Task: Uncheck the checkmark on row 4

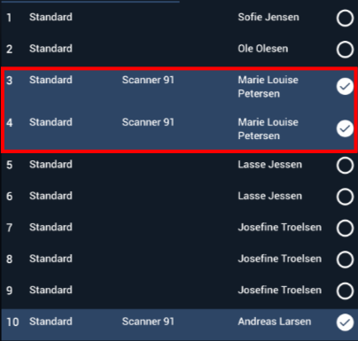Action: click(345, 128)
